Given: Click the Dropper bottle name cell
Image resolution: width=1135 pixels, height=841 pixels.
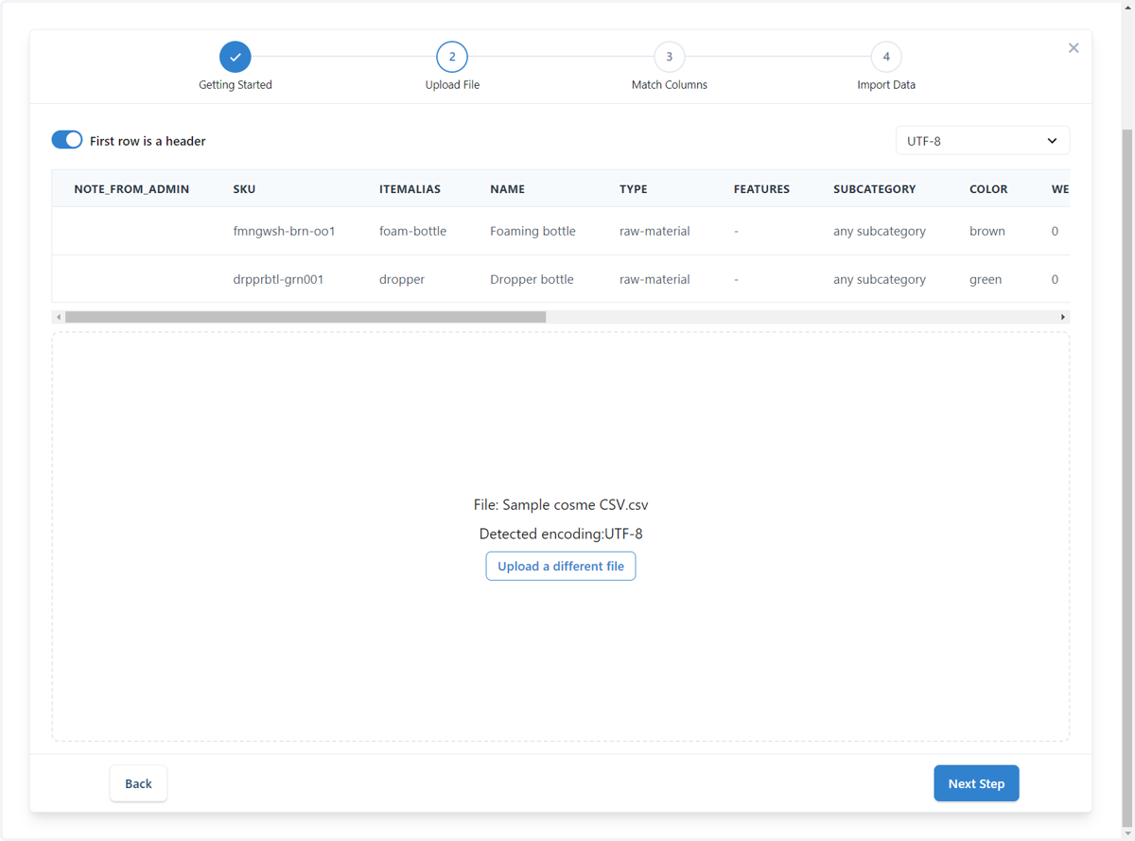Looking at the screenshot, I should point(532,280).
